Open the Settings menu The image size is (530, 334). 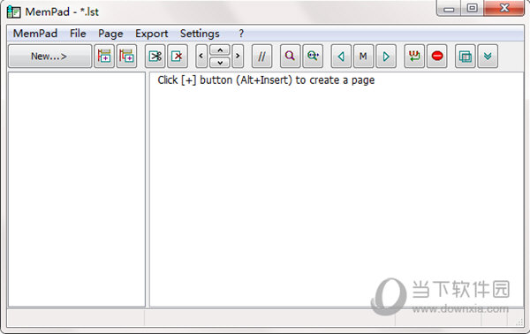(x=200, y=34)
